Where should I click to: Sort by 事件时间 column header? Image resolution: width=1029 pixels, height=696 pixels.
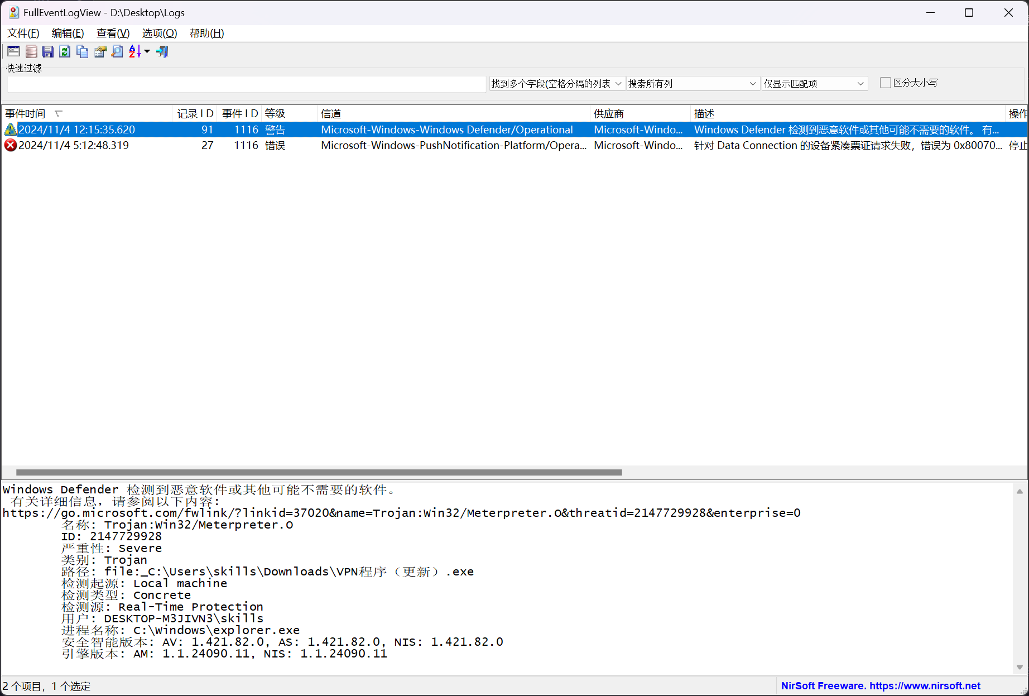click(87, 114)
